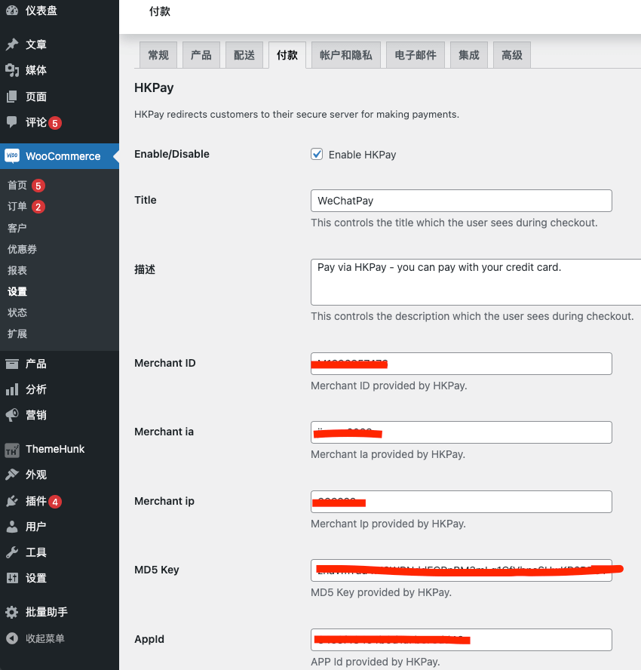Click the Products archive box icon
641x670 pixels.
(12, 364)
